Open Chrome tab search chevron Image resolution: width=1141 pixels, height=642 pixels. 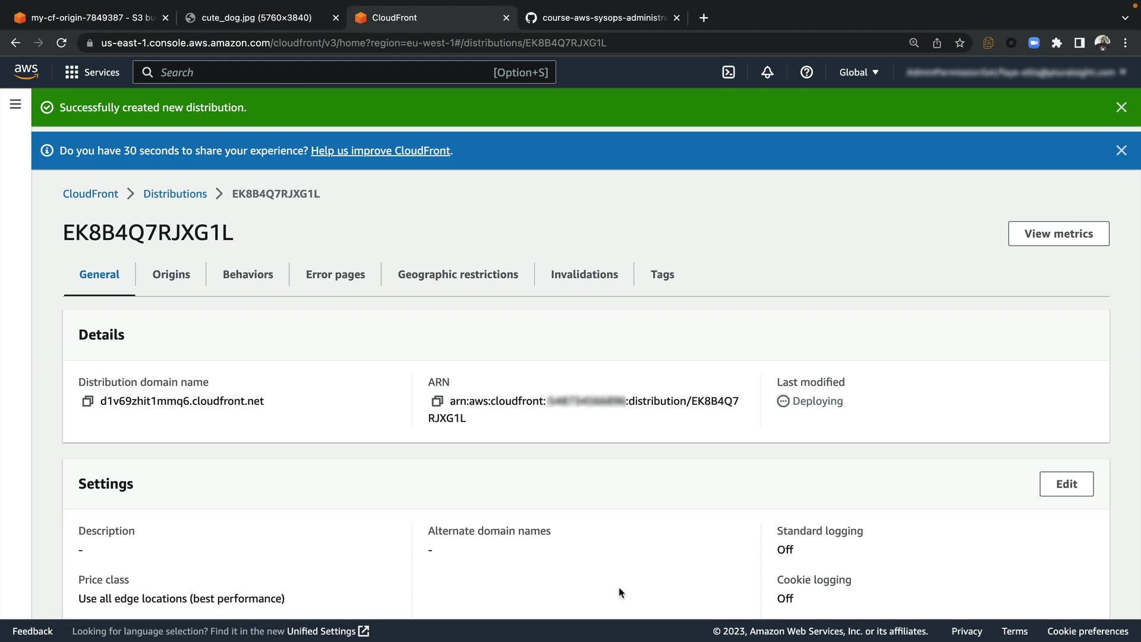1124,18
